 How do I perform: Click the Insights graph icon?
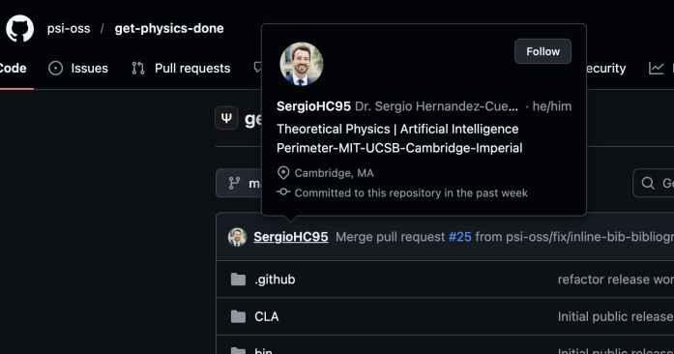coord(656,68)
